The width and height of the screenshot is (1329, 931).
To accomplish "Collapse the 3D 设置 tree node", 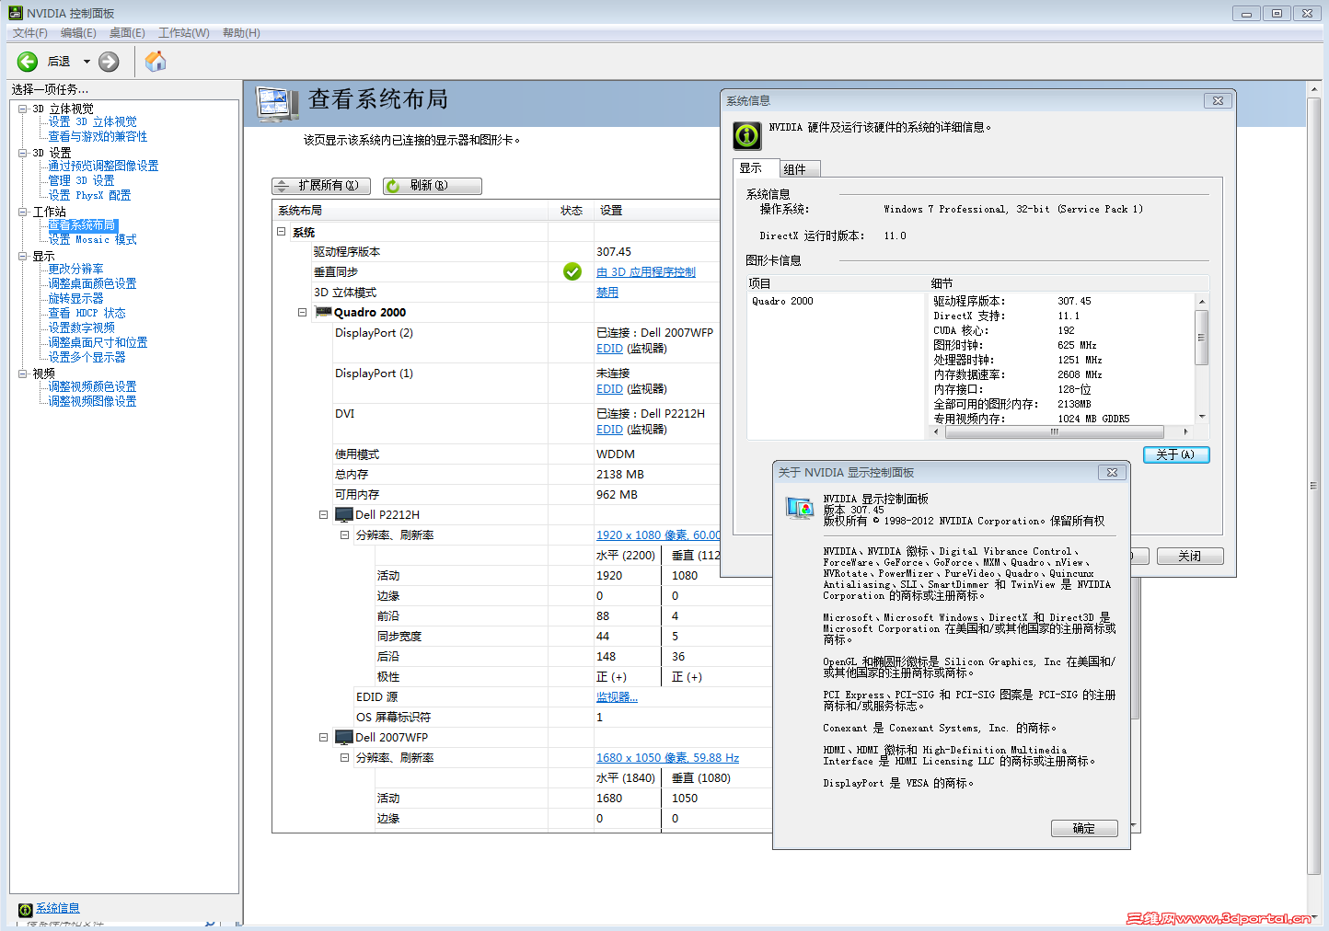I will click(23, 153).
